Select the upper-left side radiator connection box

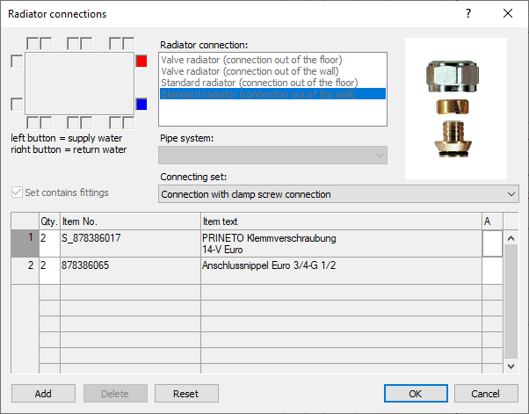(17, 61)
